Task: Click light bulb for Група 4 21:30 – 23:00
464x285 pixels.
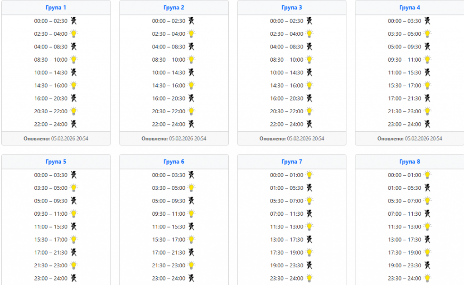Action: (x=427, y=111)
